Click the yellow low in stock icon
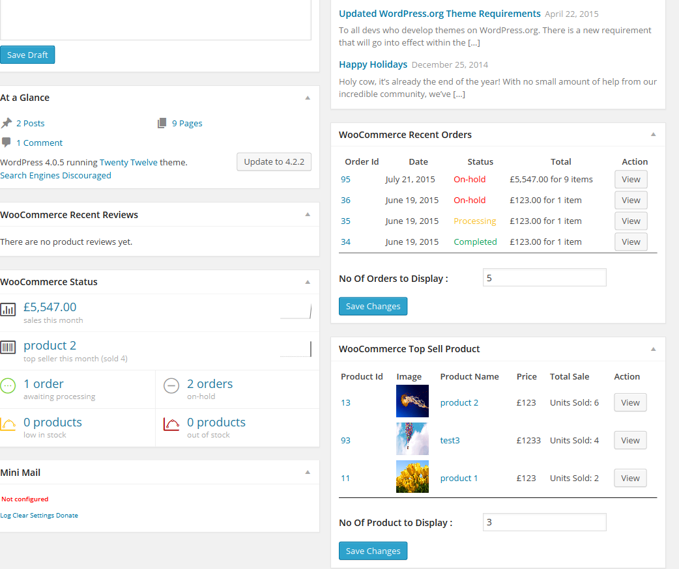Screen dimensions: 679x569 [8, 424]
